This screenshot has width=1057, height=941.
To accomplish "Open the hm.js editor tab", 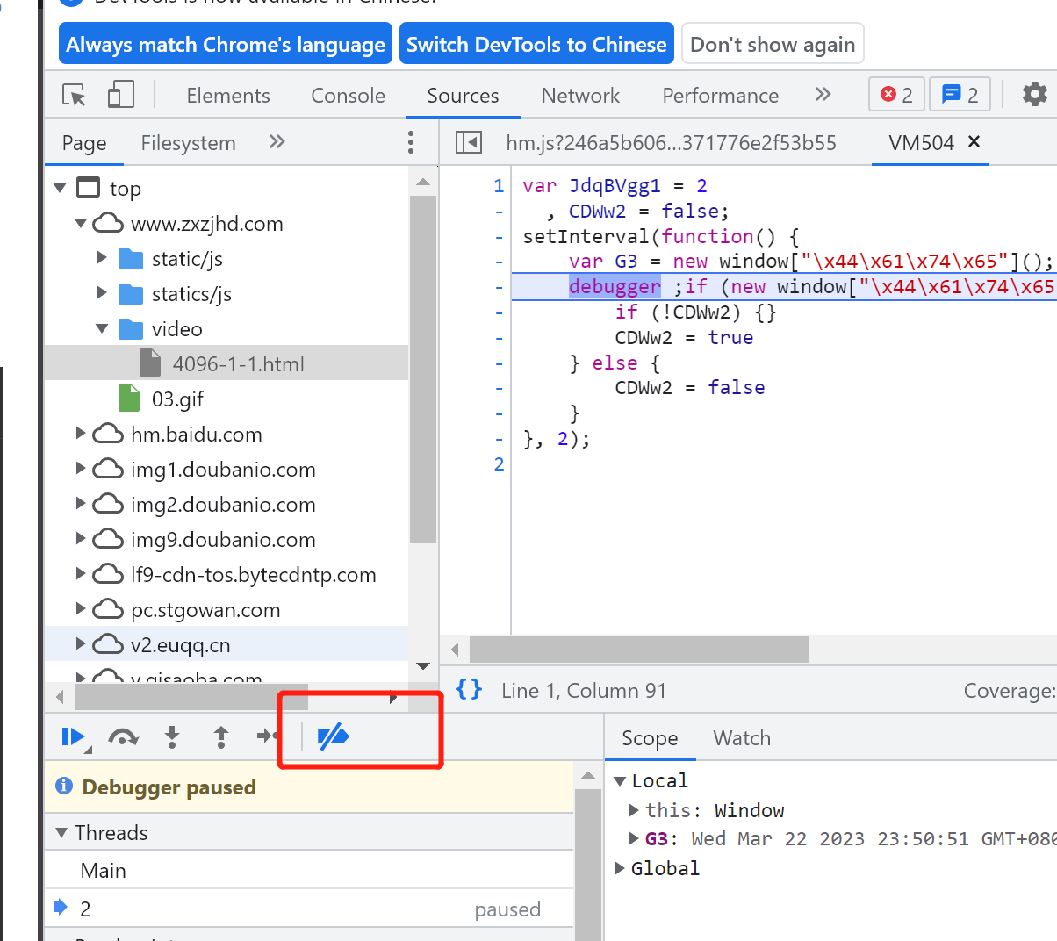I will point(672,142).
